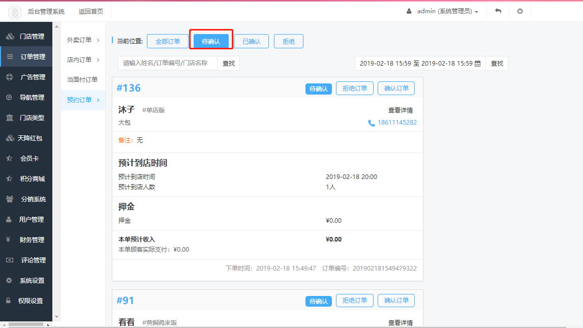Image resolution: width=583 pixels, height=328 pixels.
Task: Select the 全部订单 tab
Action: pos(168,41)
